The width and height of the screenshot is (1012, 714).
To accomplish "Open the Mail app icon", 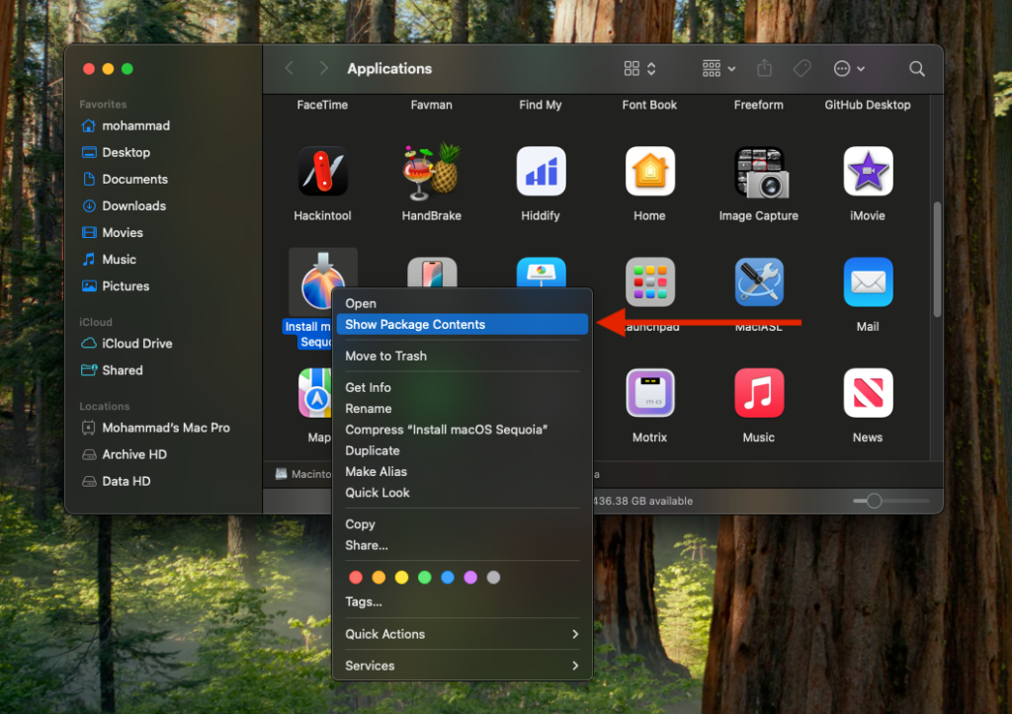I will (x=868, y=283).
